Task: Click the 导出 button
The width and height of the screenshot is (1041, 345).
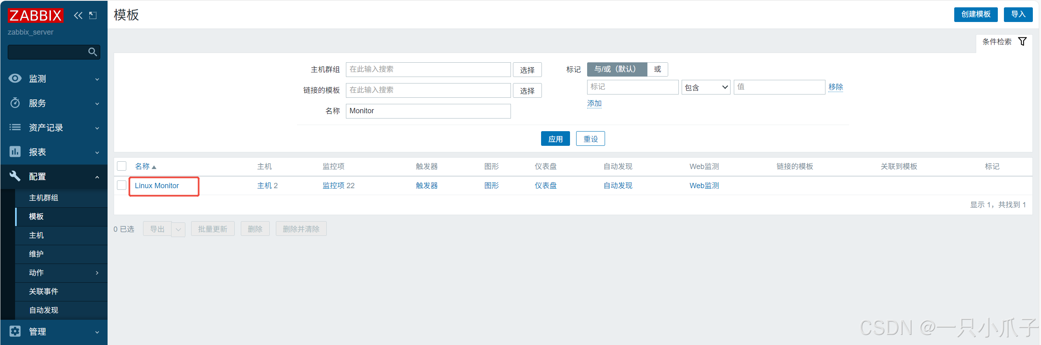Action: point(157,229)
